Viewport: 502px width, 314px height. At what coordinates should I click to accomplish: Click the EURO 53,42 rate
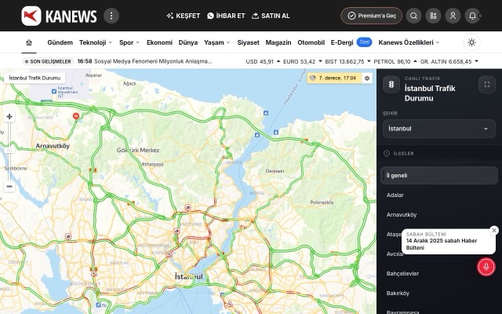coord(303,61)
